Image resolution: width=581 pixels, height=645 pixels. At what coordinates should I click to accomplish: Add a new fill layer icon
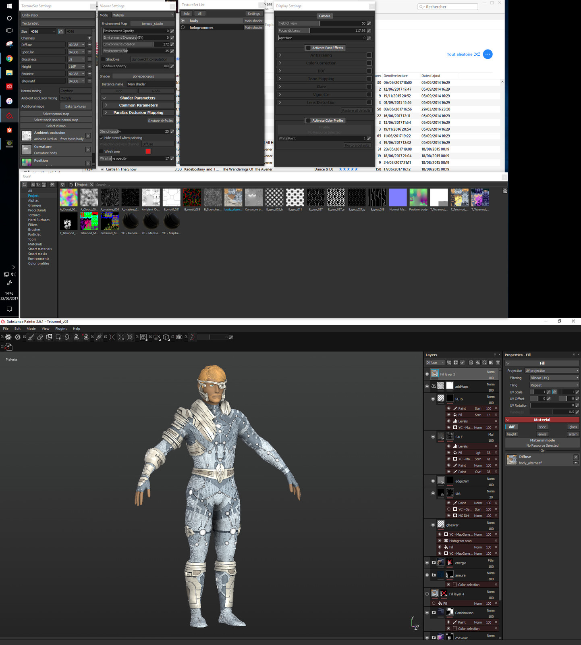[x=477, y=362]
